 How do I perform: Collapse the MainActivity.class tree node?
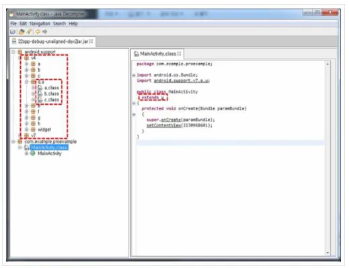click(20, 147)
